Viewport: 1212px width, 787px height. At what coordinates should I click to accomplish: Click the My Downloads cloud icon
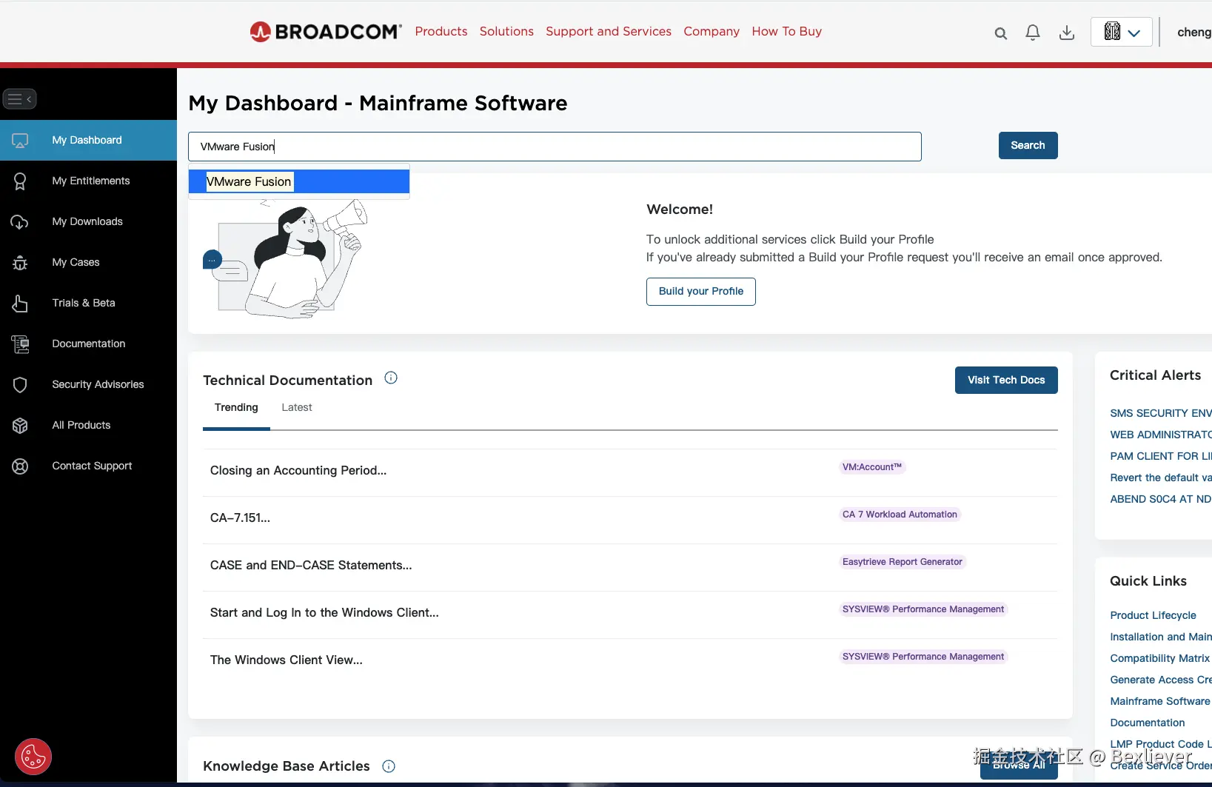(x=20, y=221)
